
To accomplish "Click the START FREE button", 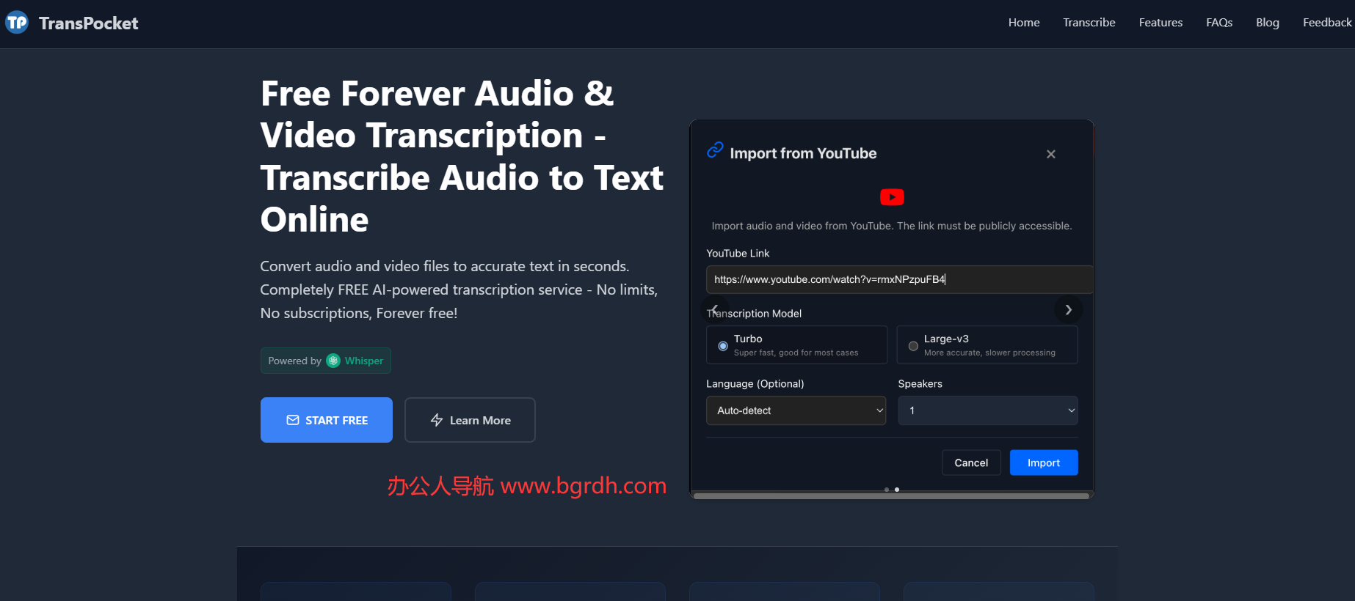I will (x=327, y=420).
